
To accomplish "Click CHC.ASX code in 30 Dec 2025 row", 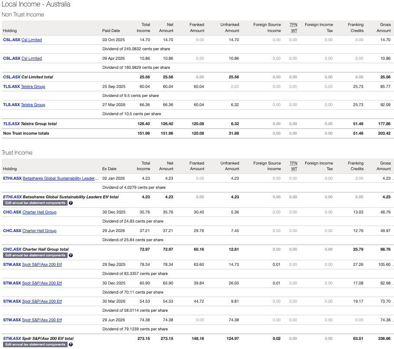I will tap(12, 212).
